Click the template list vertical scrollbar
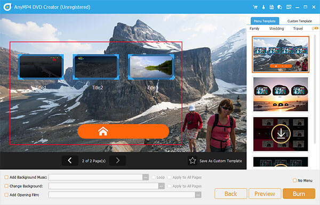320x205 pixels. pos(315,89)
